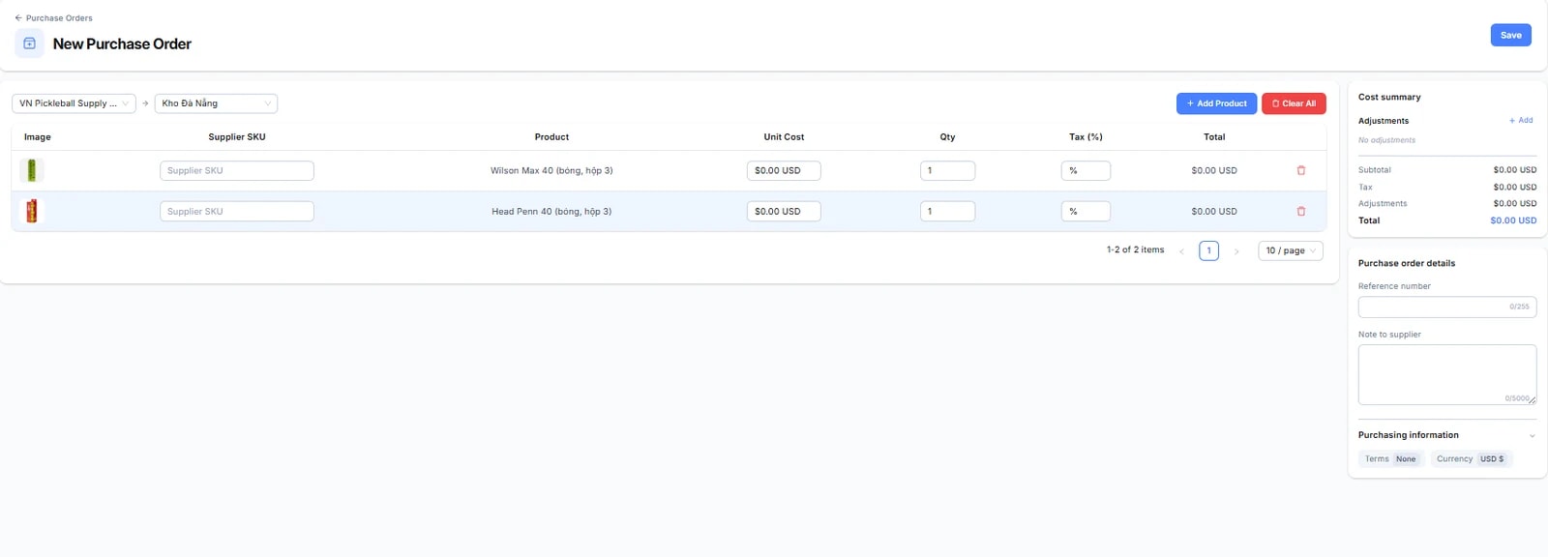Image resolution: width=1548 pixels, height=557 pixels.
Task: Edit tax percent for Head Penn 40
Action: 1086,211
